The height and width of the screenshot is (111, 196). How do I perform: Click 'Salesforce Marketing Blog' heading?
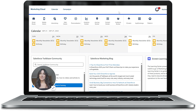[x=102, y=58]
